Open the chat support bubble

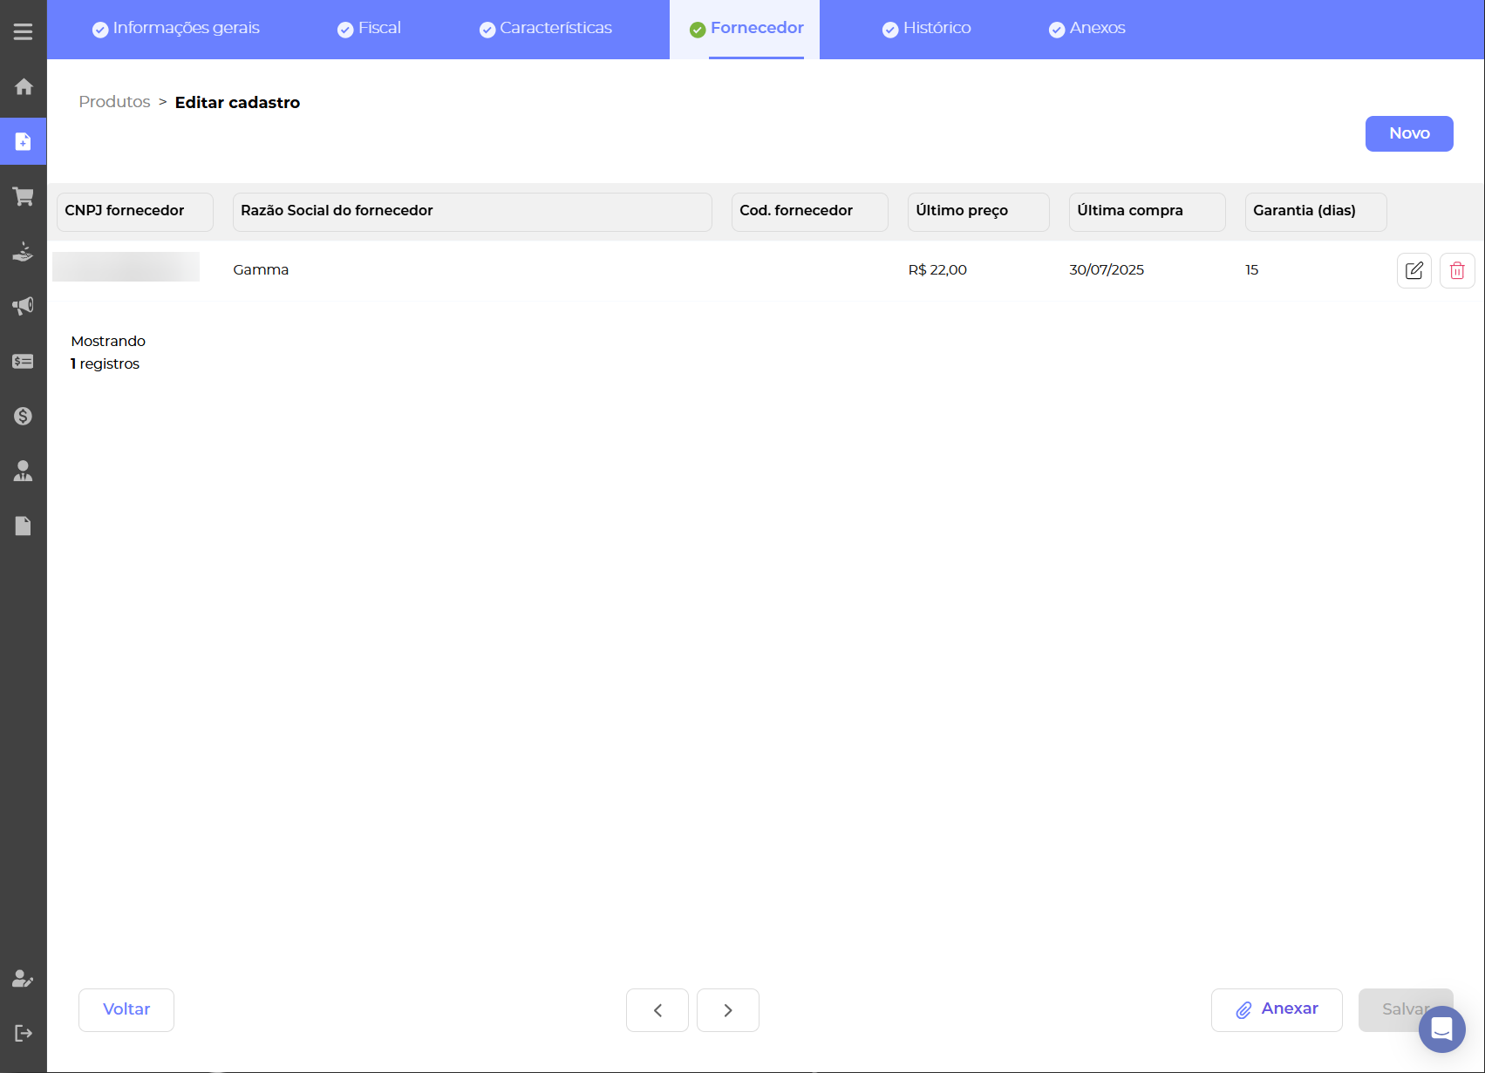click(1441, 1029)
